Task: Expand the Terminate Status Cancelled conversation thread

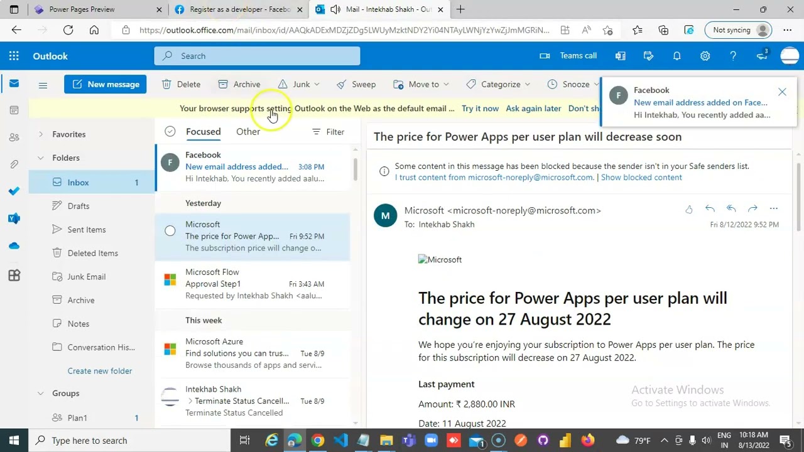Action: pos(190,401)
